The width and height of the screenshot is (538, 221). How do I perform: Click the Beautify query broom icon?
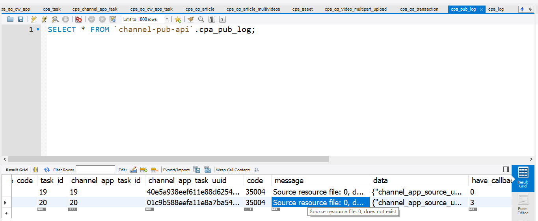pos(191,19)
